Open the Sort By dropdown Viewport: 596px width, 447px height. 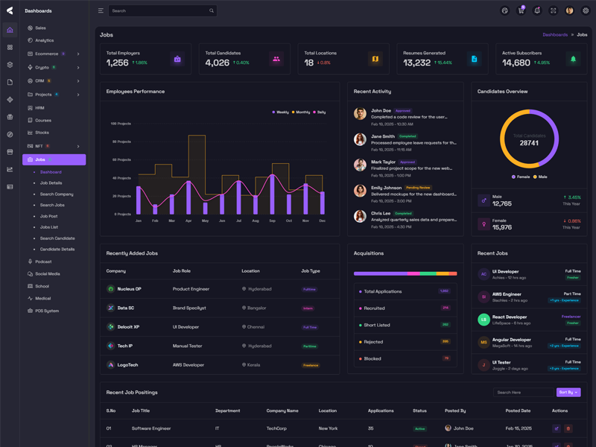pyautogui.click(x=568, y=392)
